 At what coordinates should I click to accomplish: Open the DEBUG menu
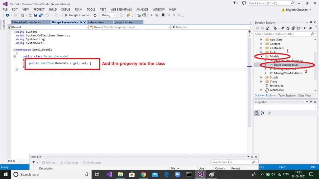[66, 9]
